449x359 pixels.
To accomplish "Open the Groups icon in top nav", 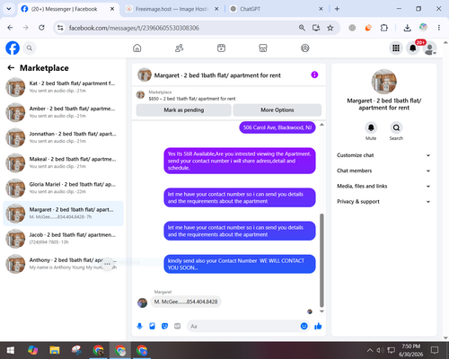I will 305,48.
